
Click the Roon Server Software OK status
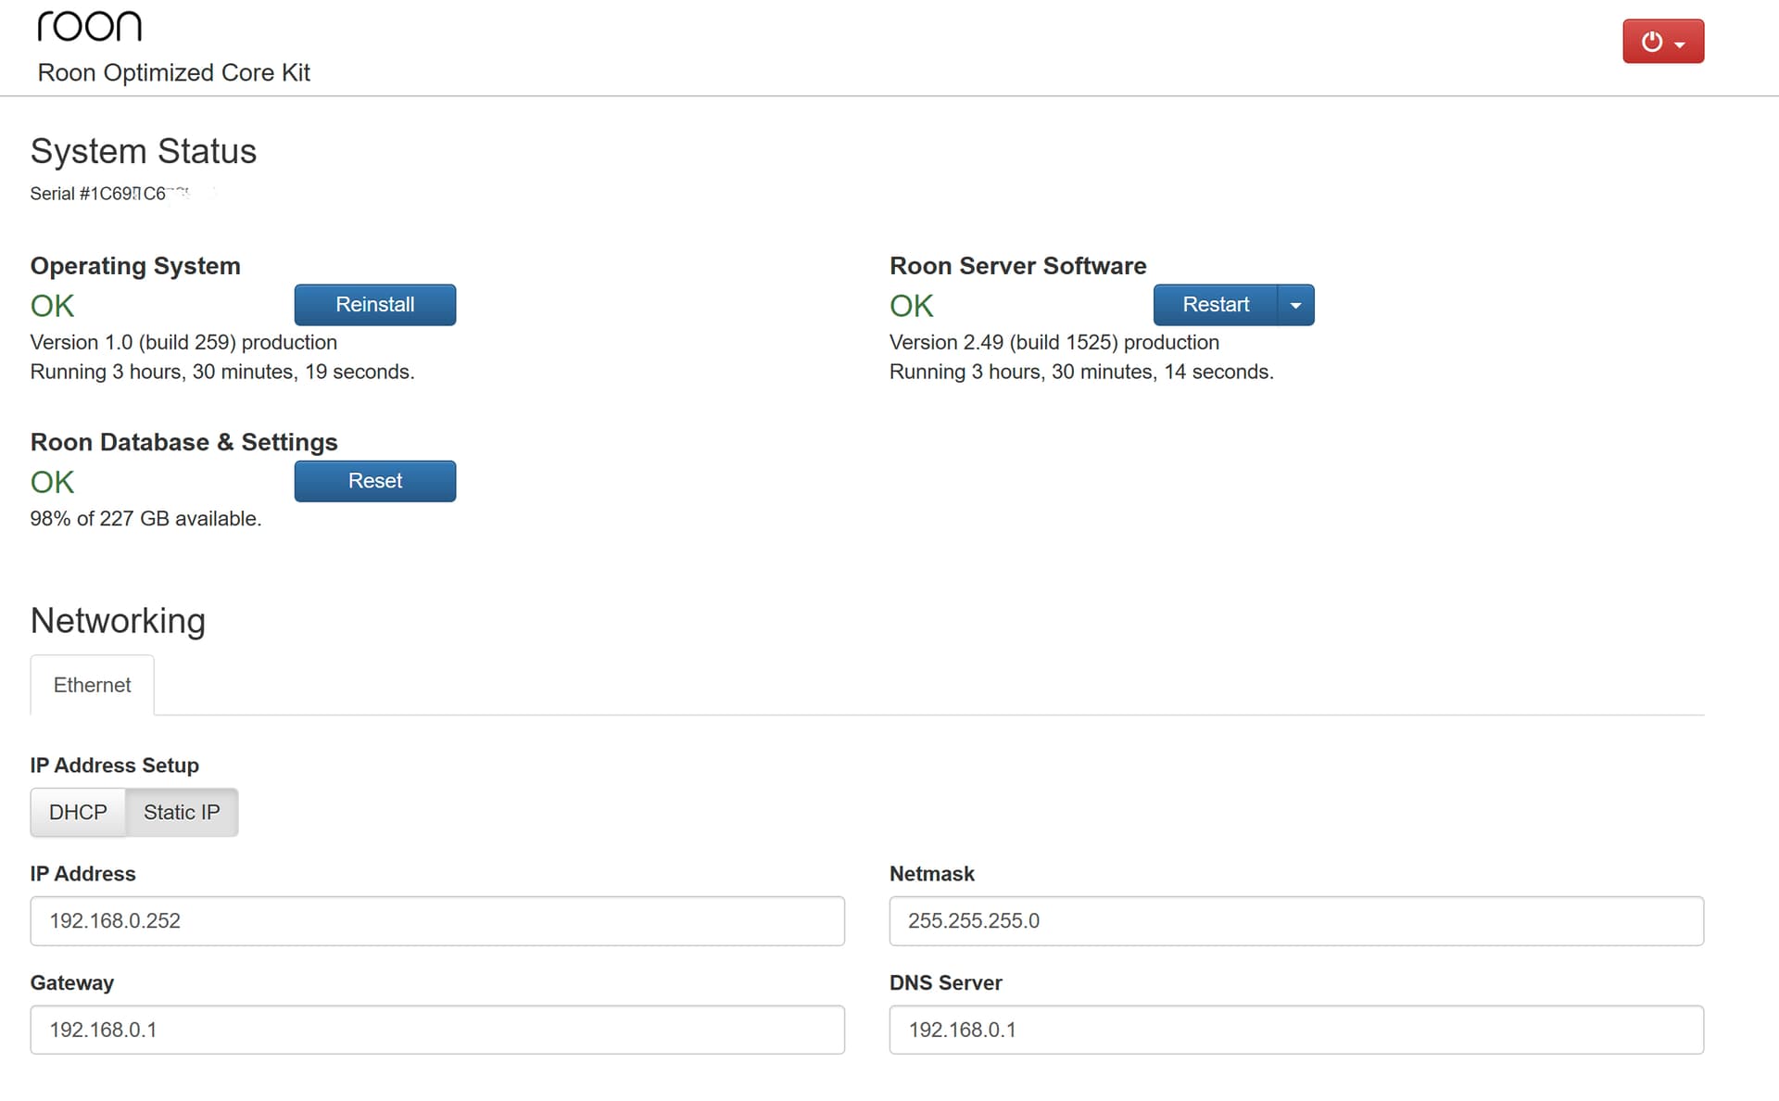click(x=911, y=306)
